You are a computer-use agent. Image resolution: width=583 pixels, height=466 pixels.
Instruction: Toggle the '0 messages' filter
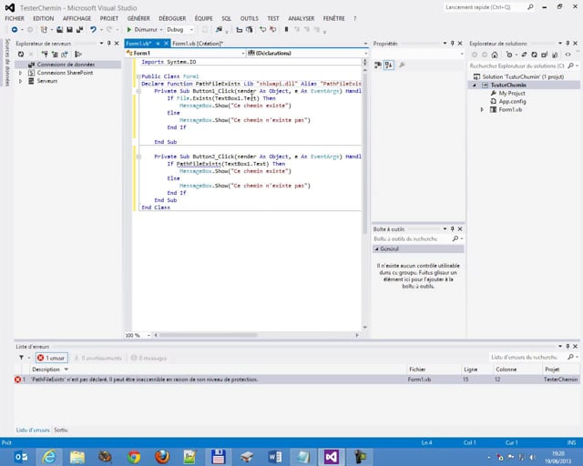point(148,359)
